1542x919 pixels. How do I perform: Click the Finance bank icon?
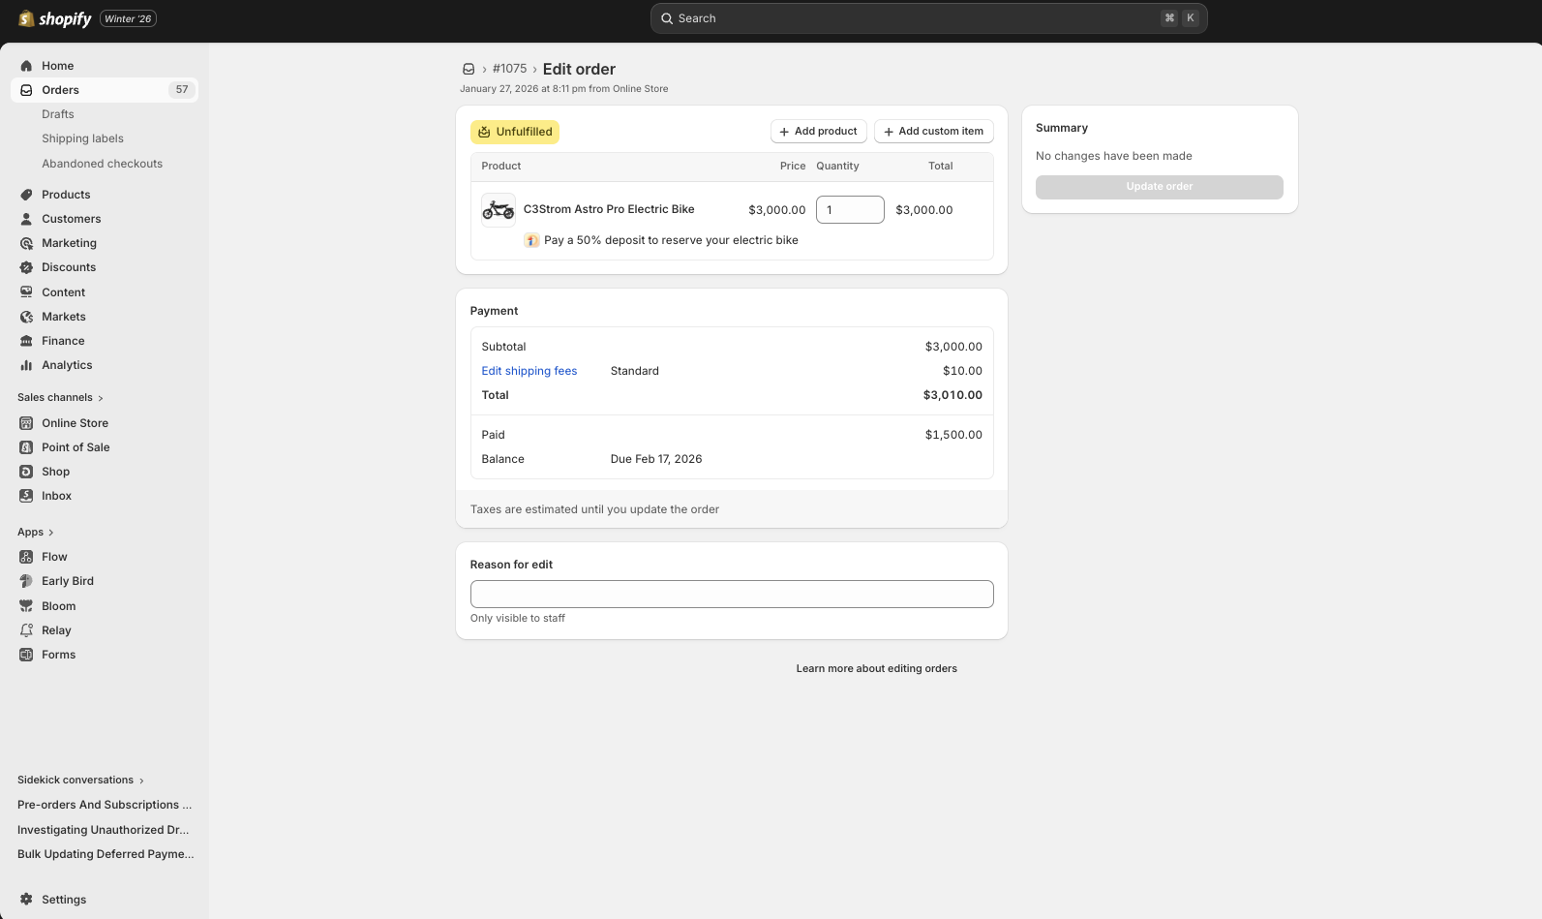click(x=26, y=341)
